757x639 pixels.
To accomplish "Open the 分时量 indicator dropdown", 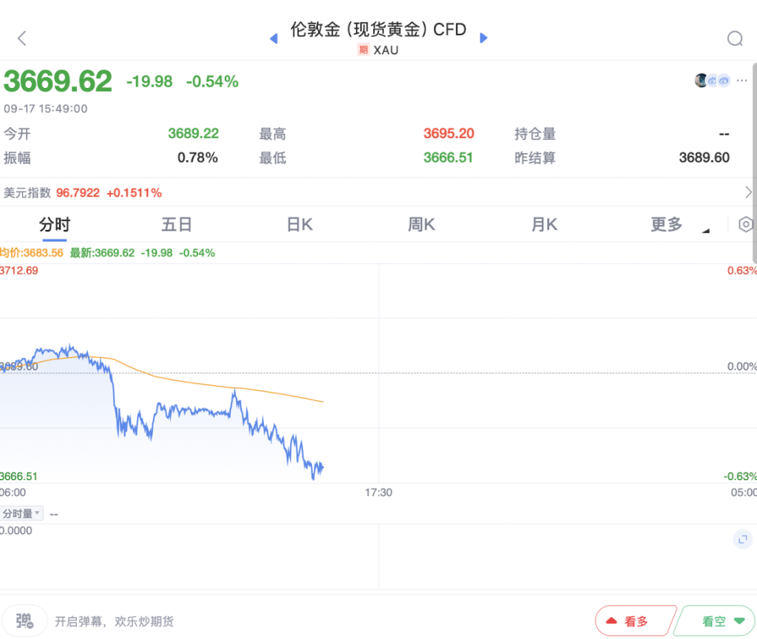I will 21,513.
